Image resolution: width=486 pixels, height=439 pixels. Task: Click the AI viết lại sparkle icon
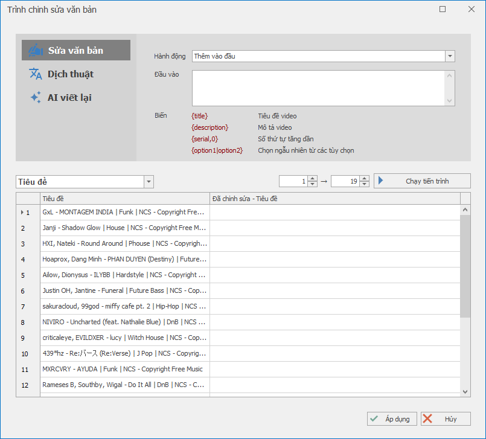pos(36,98)
